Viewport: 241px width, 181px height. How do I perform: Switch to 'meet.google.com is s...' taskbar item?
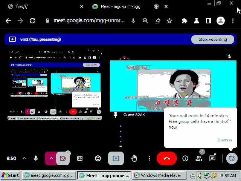pyautogui.click(x=49, y=175)
